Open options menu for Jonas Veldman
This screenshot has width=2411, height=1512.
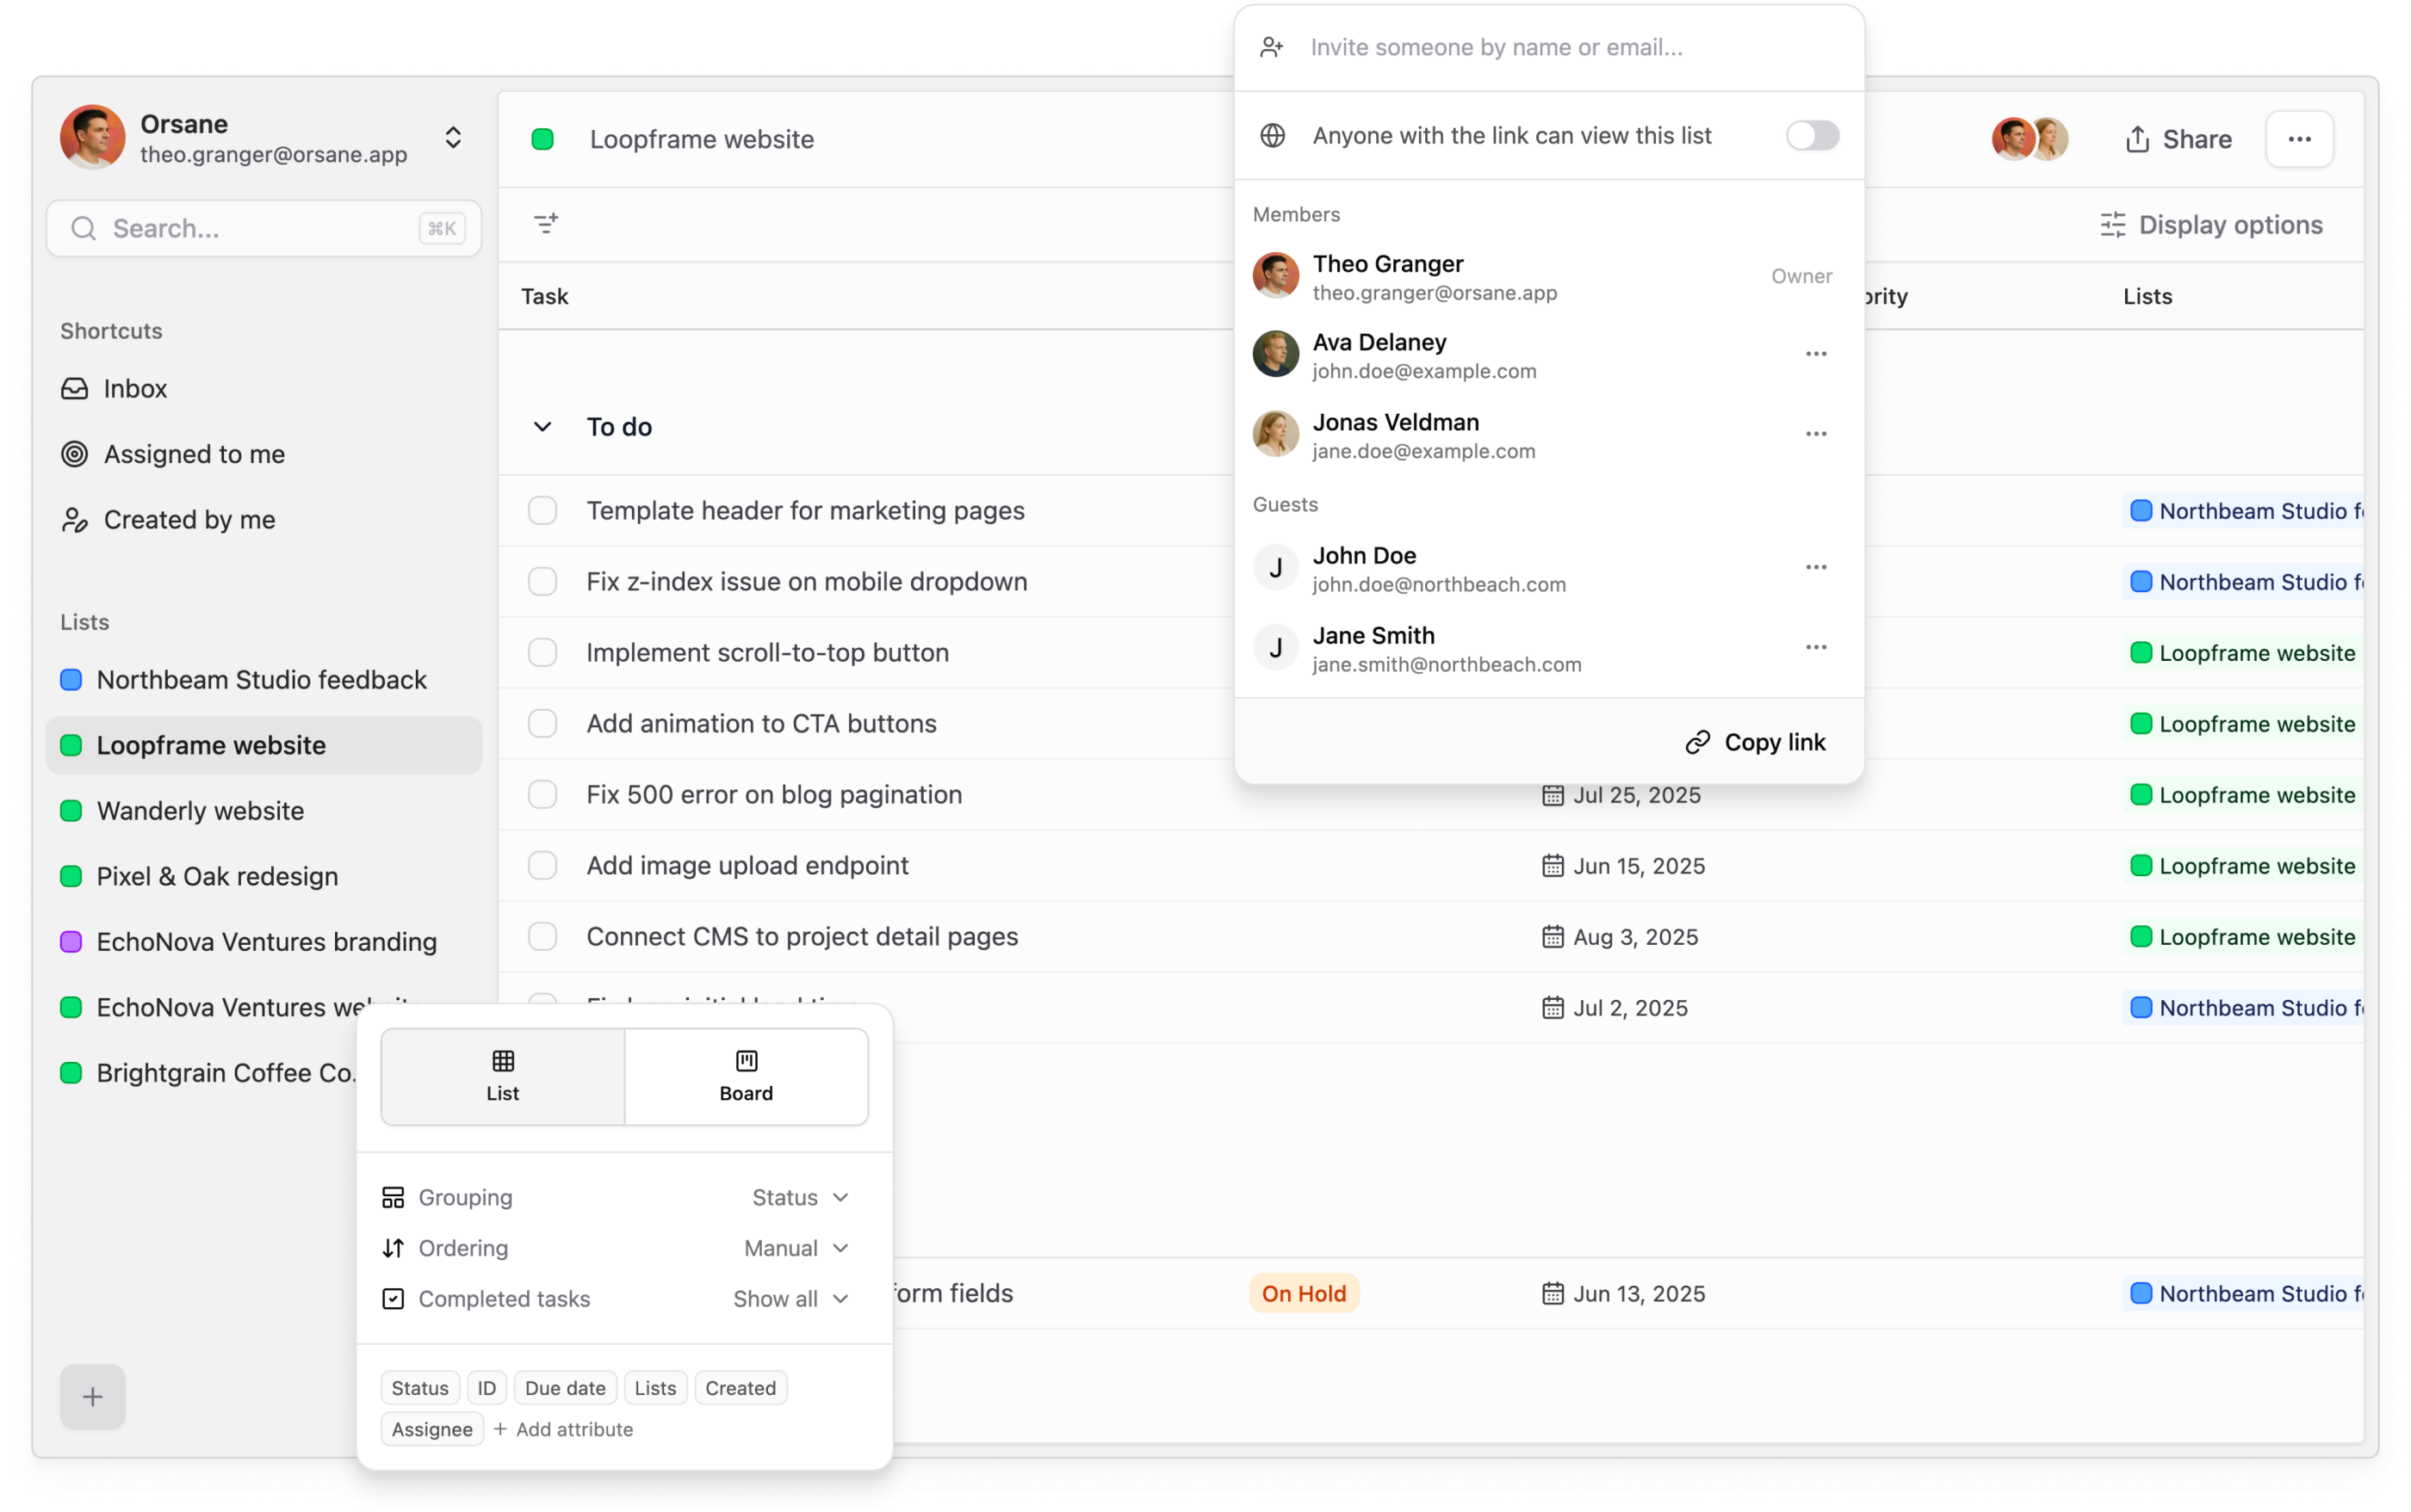pos(1816,434)
